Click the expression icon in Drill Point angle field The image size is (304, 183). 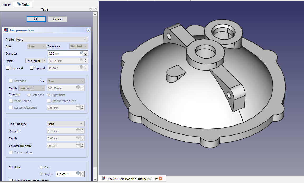point(78,173)
